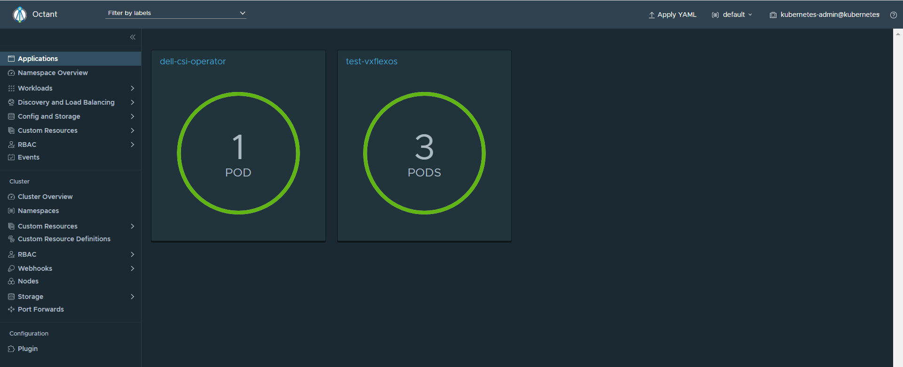The width and height of the screenshot is (903, 367).
Task: Click kubernetes-admin@kubernetes context button
Action: pyautogui.click(x=824, y=15)
